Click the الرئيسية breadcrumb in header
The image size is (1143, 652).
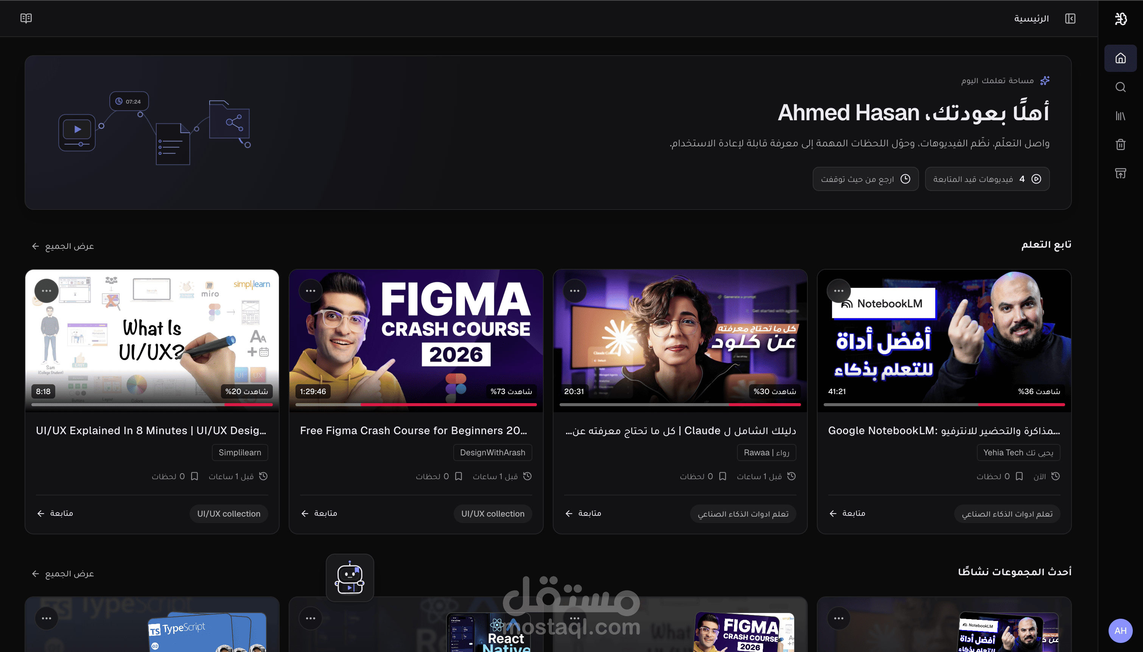(x=1031, y=19)
